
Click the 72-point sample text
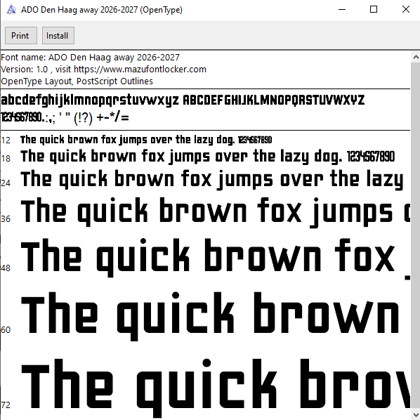[216, 388]
